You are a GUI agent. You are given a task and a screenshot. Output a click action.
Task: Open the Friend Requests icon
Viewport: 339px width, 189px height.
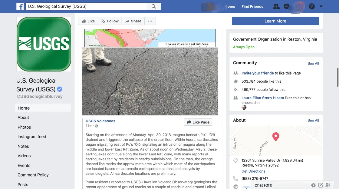point(276,6)
